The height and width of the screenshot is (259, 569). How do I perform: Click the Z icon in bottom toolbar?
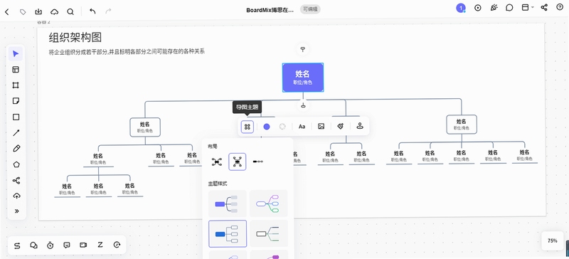pos(100,245)
